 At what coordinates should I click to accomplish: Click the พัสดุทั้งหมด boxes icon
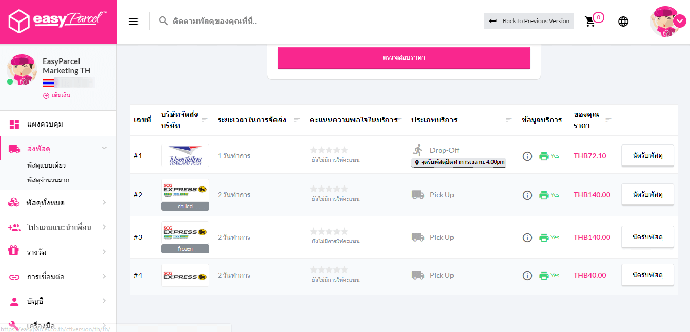(x=14, y=203)
